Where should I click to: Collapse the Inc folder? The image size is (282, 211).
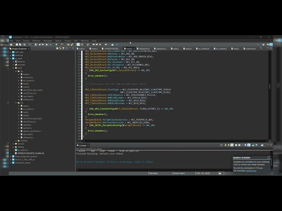(16, 71)
